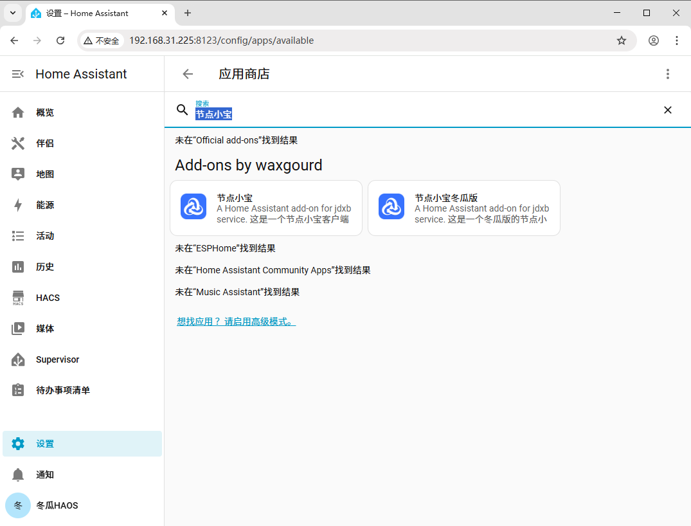The height and width of the screenshot is (526, 691).
Task: Select 设置 settings in sidebar
Action: click(82, 444)
